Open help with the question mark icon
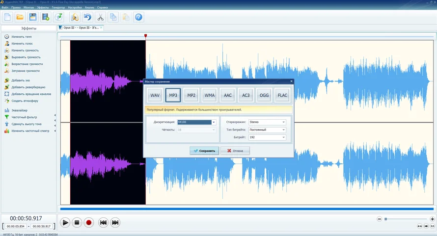Viewport: 437px width, 236px height. pos(138,17)
